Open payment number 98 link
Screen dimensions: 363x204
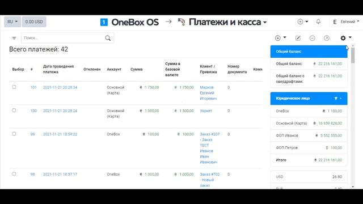[32, 174]
